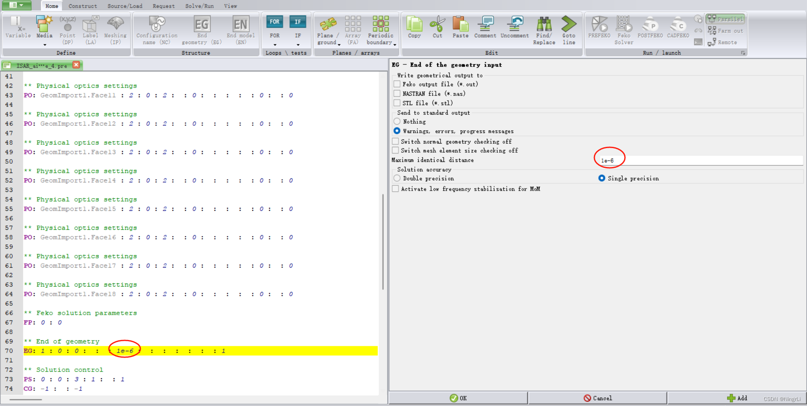
Task: Open the Media tool
Action: coord(44,27)
